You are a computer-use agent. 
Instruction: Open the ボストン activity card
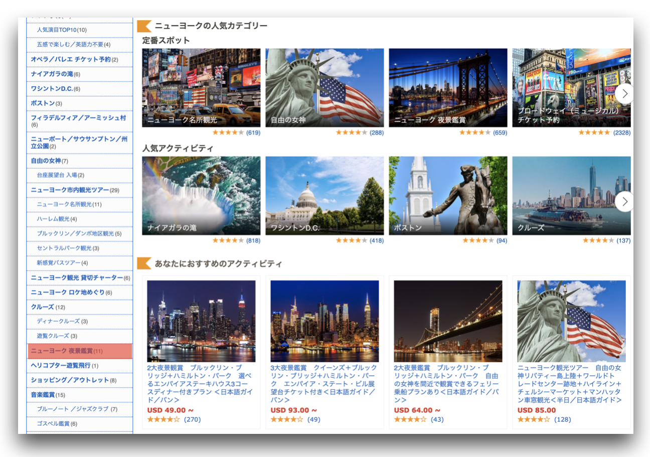coord(448,196)
